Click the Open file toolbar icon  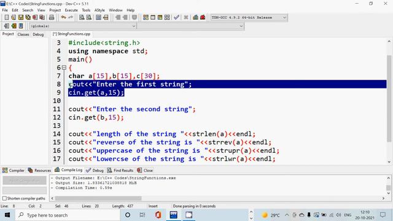point(14,17)
